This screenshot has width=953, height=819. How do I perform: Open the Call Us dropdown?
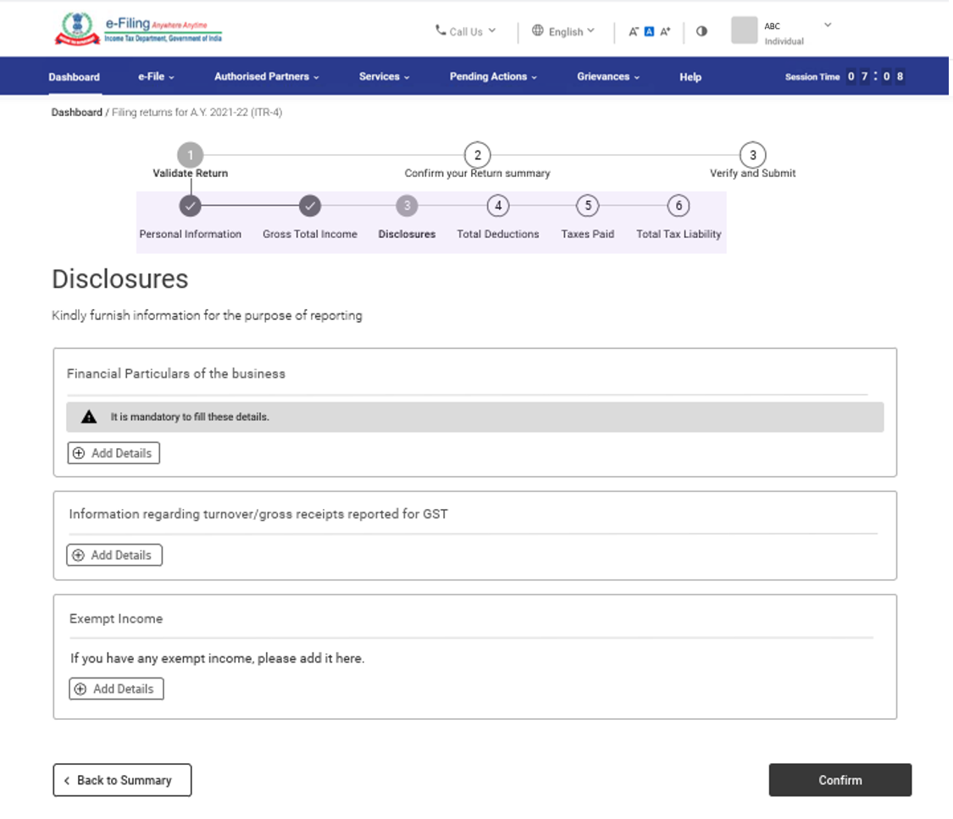[x=465, y=31]
